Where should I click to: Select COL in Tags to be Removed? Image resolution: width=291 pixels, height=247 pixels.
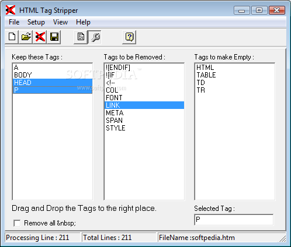(x=144, y=90)
